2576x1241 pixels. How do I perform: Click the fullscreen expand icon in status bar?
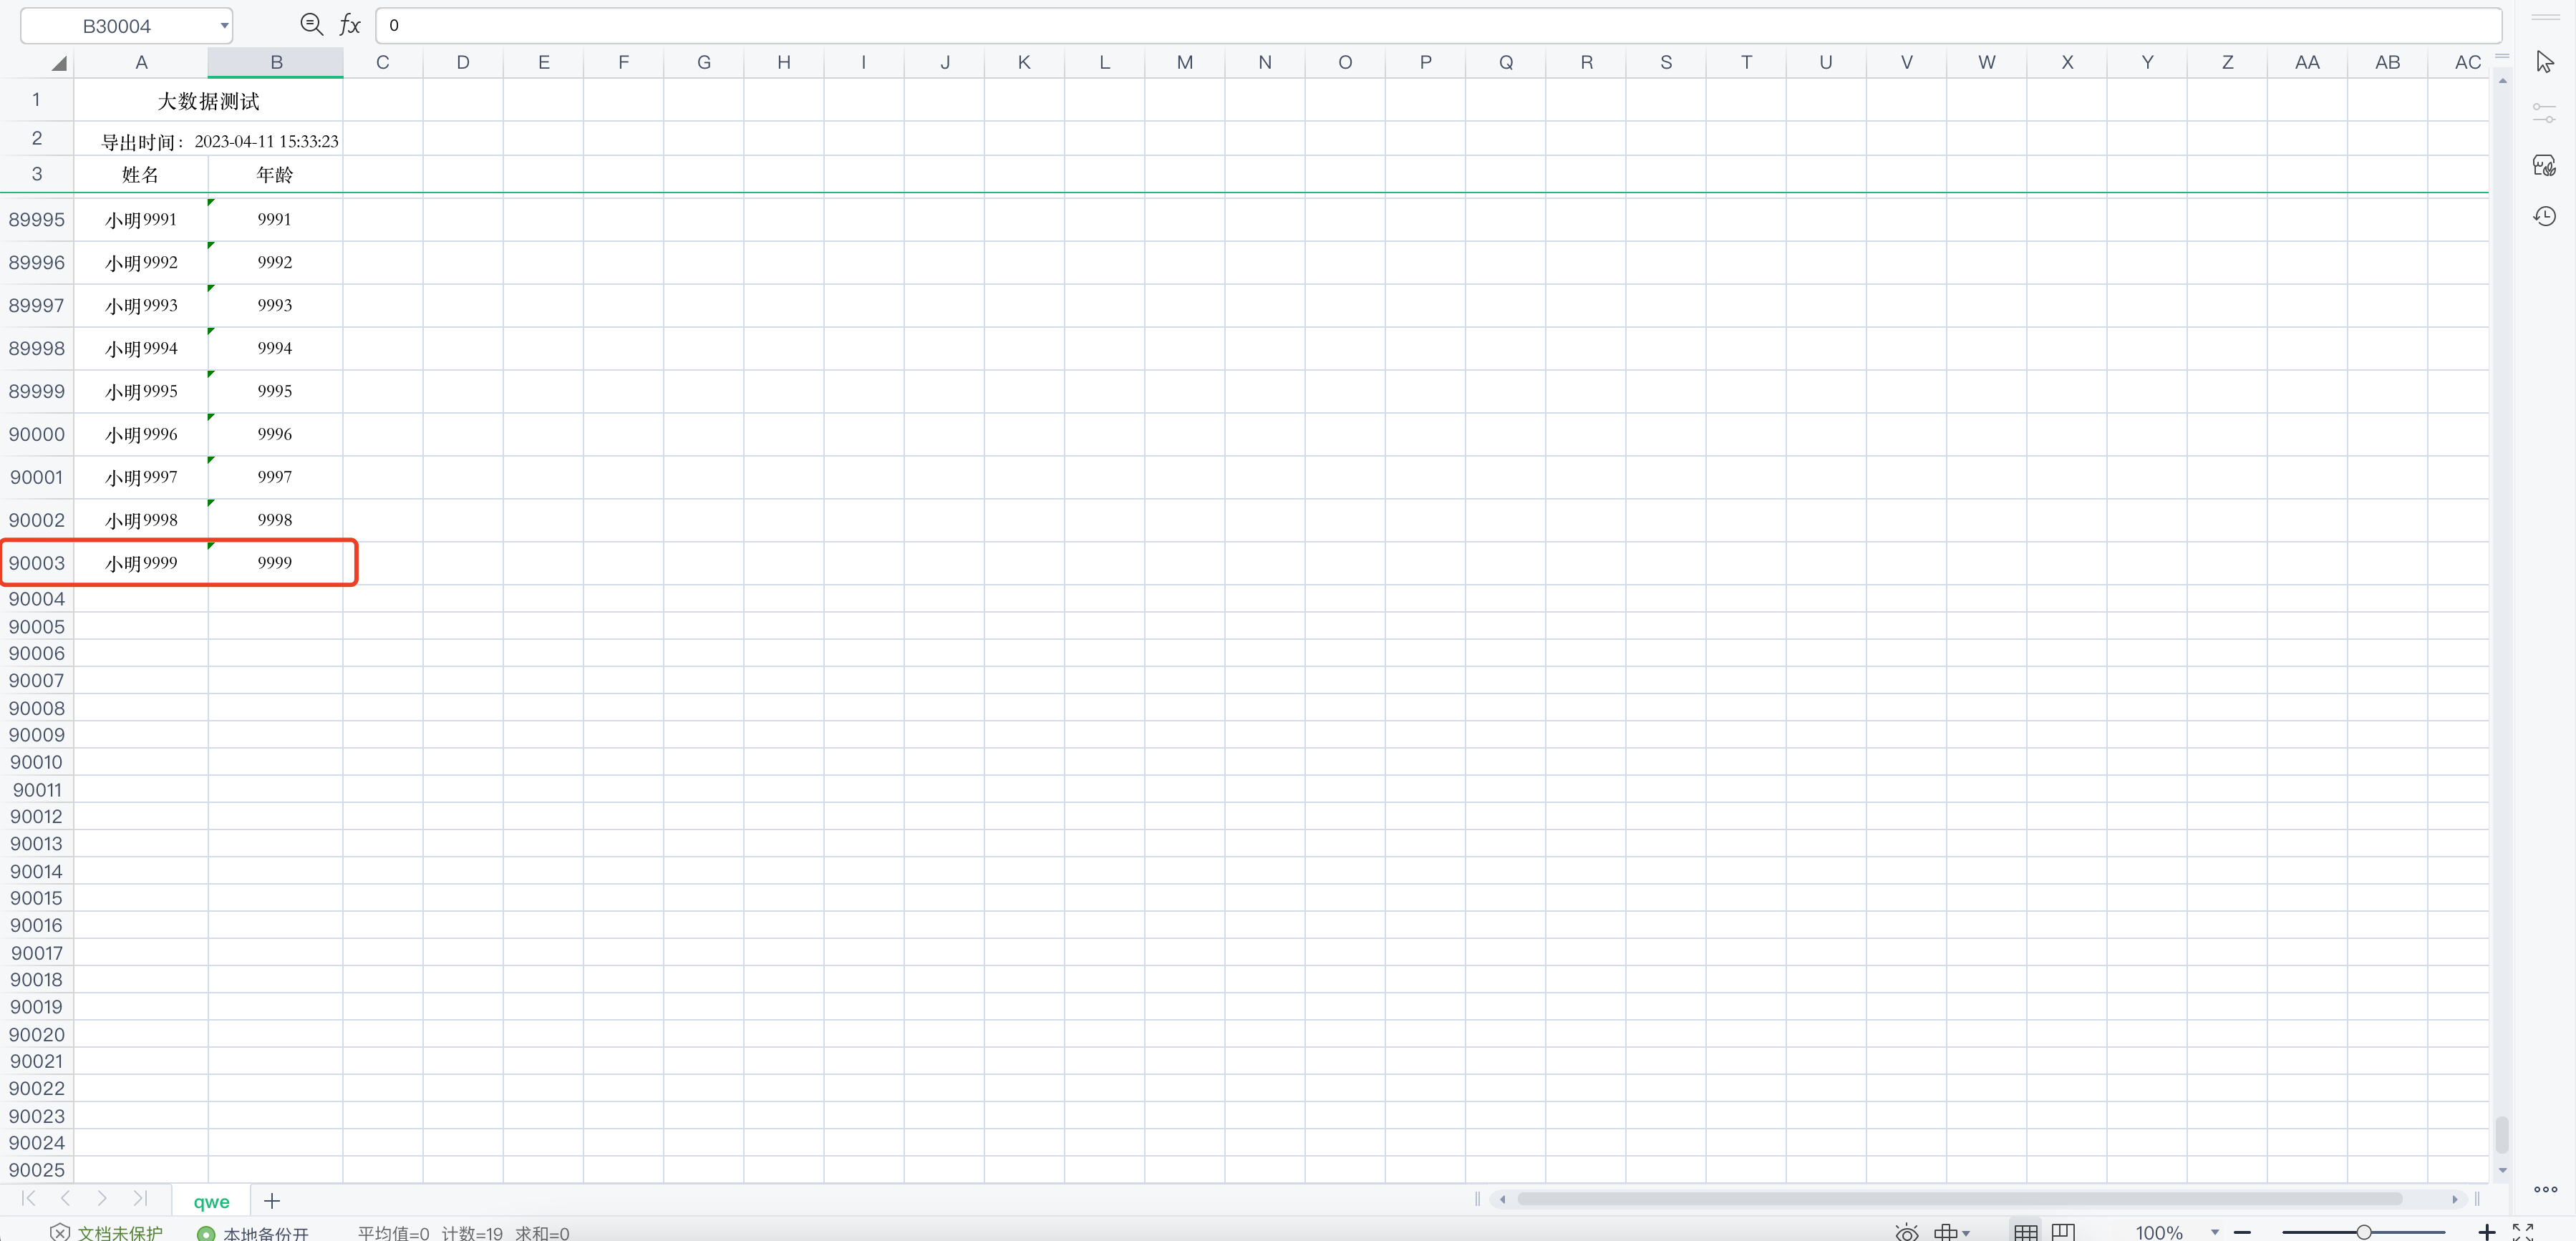pos(2523,1232)
